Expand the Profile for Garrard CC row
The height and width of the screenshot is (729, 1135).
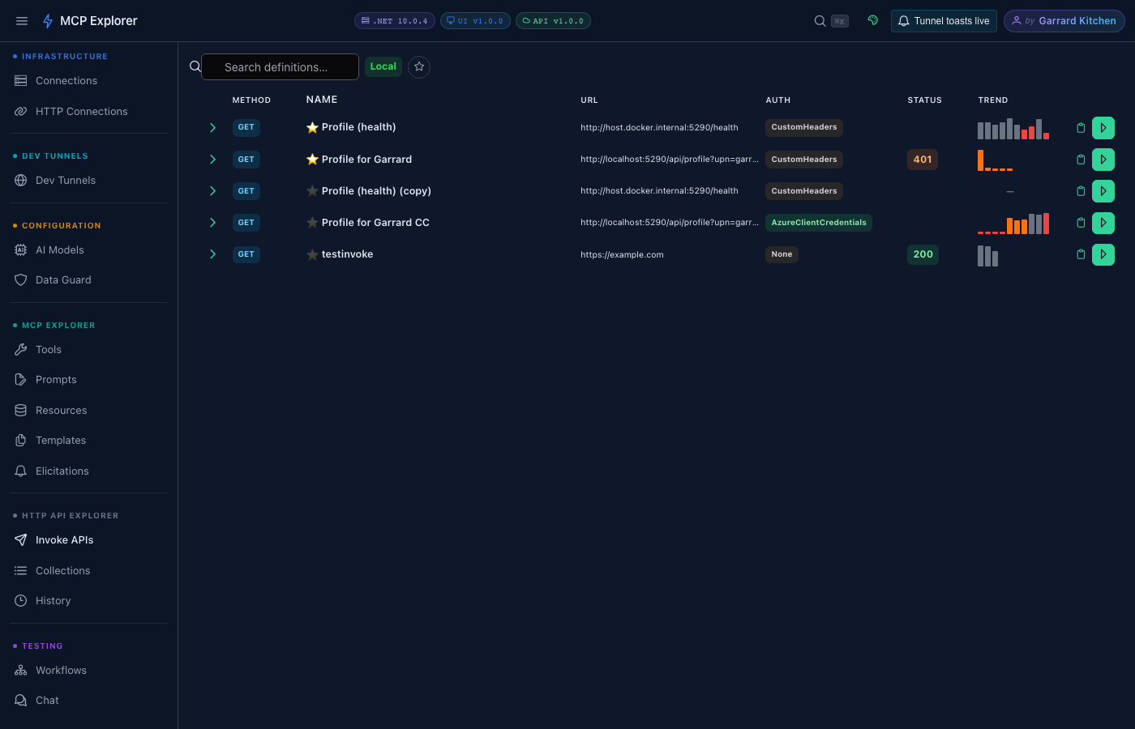pyautogui.click(x=212, y=223)
